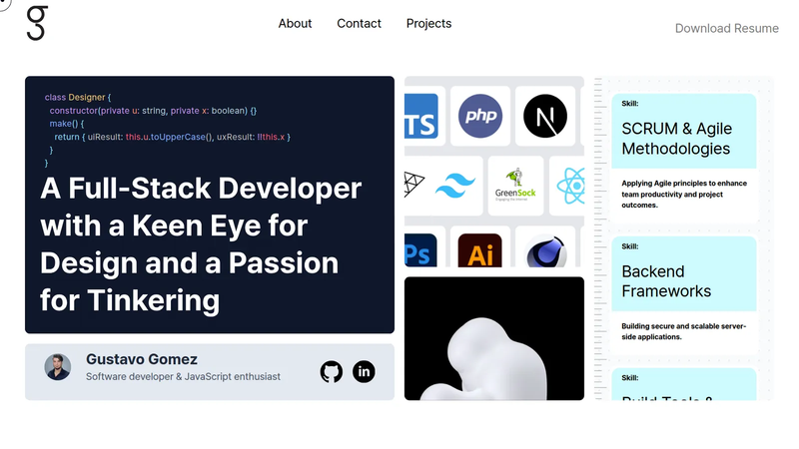This screenshot has height=449, width=799.
Task: Click the Next.js N icon
Action: tap(544, 116)
